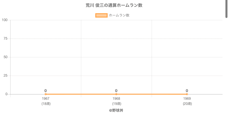Click the 50 y-axis tick label
This screenshot has width=228, height=114.
click(x=5, y=57)
